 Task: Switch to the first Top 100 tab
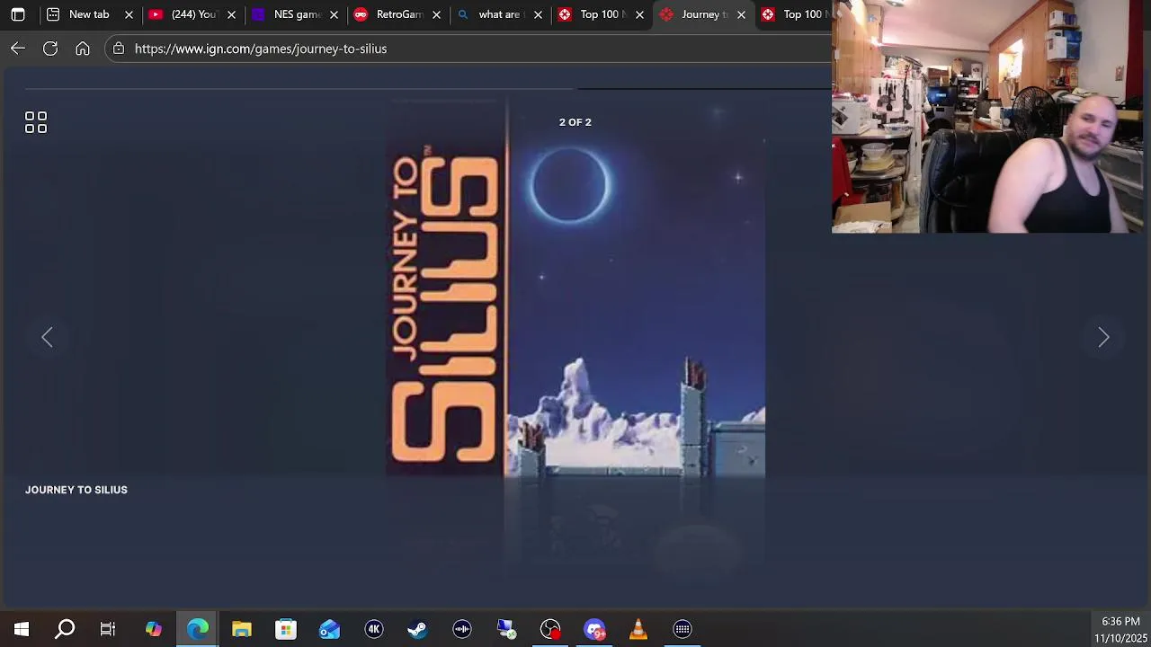point(602,14)
